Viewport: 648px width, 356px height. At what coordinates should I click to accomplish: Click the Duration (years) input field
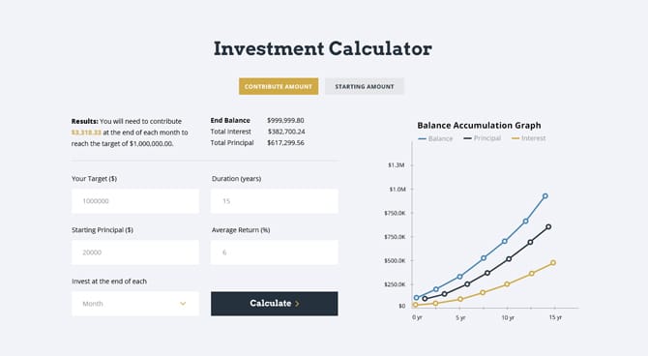point(275,201)
